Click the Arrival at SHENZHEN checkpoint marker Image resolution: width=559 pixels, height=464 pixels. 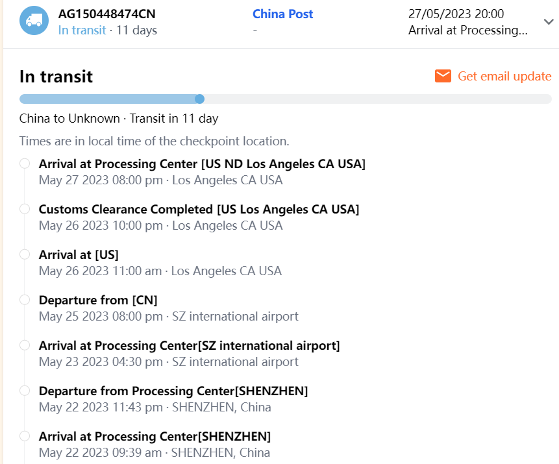click(x=25, y=437)
